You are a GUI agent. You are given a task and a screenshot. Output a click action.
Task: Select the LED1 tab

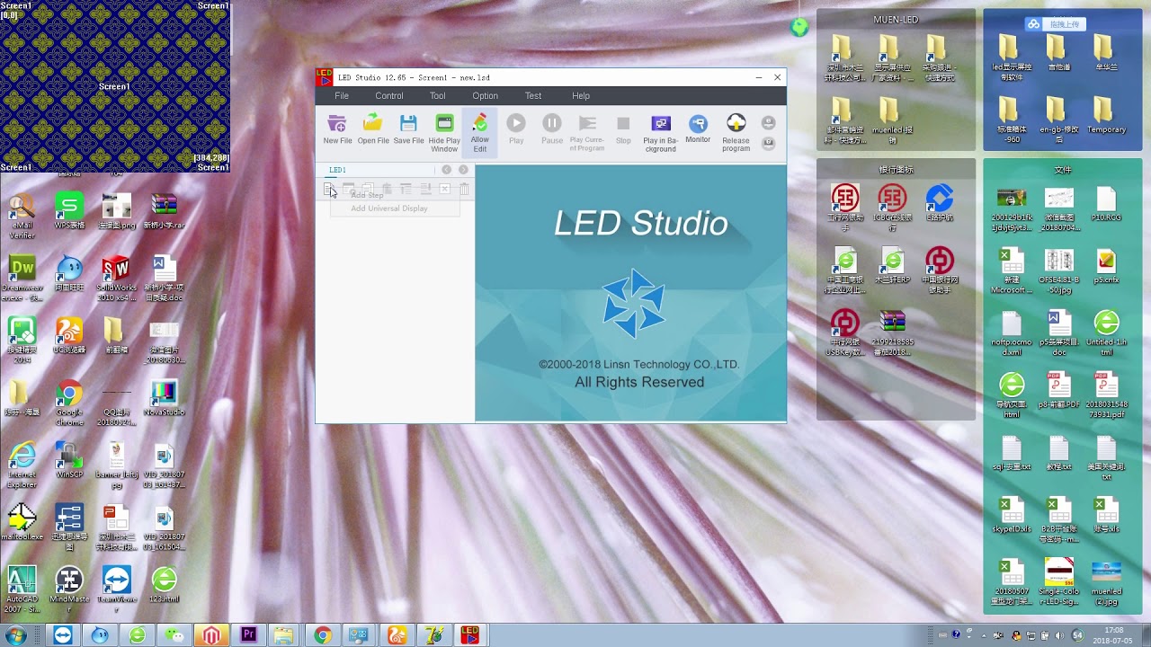pos(337,170)
